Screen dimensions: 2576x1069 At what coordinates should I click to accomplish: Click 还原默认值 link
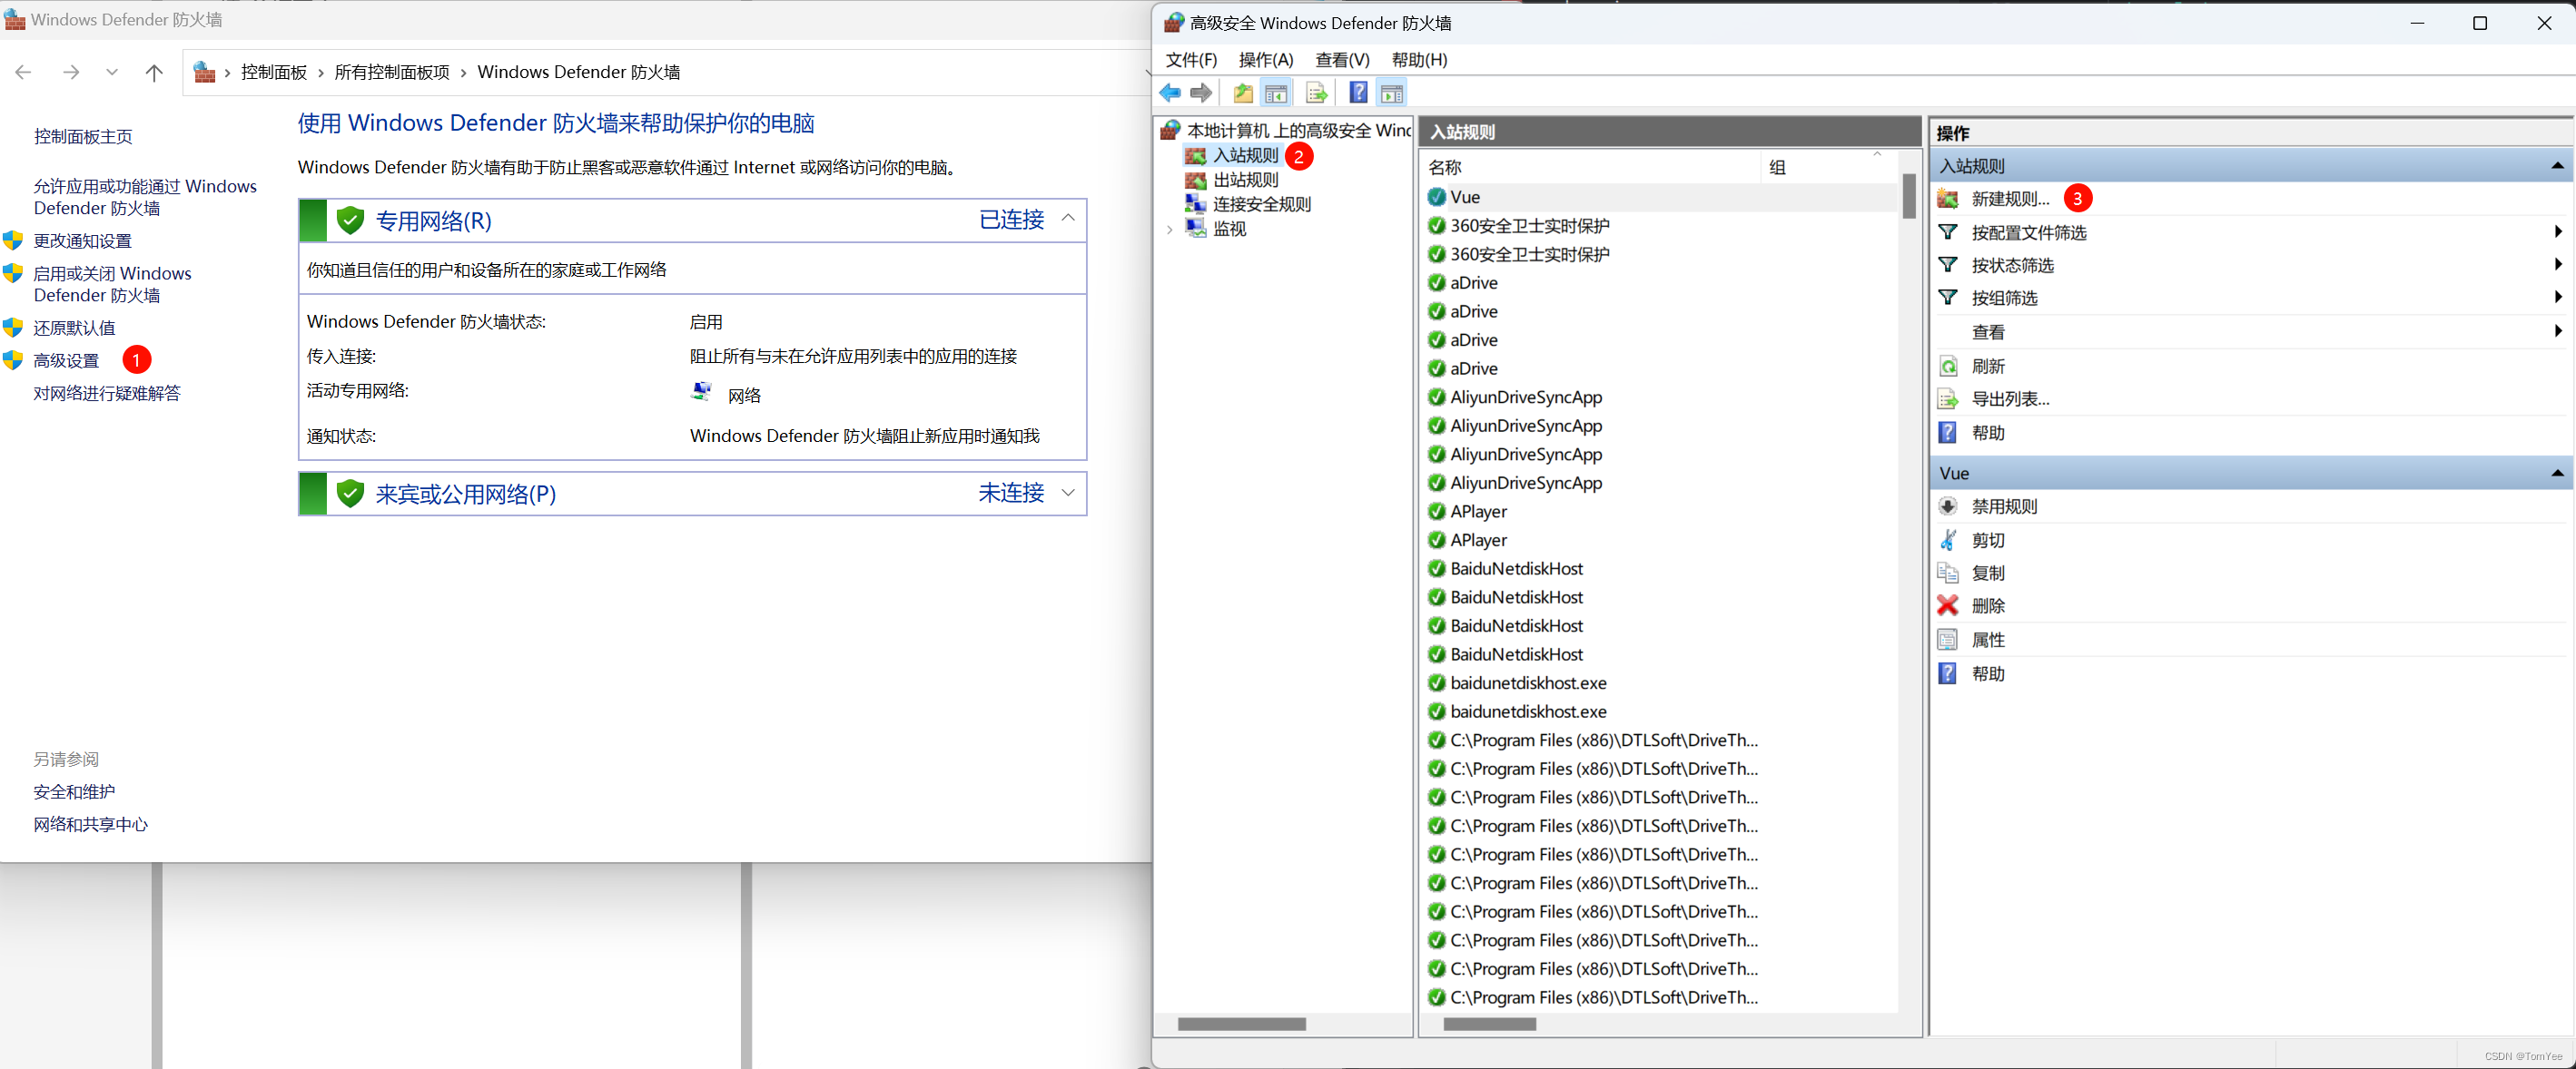(x=74, y=328)
